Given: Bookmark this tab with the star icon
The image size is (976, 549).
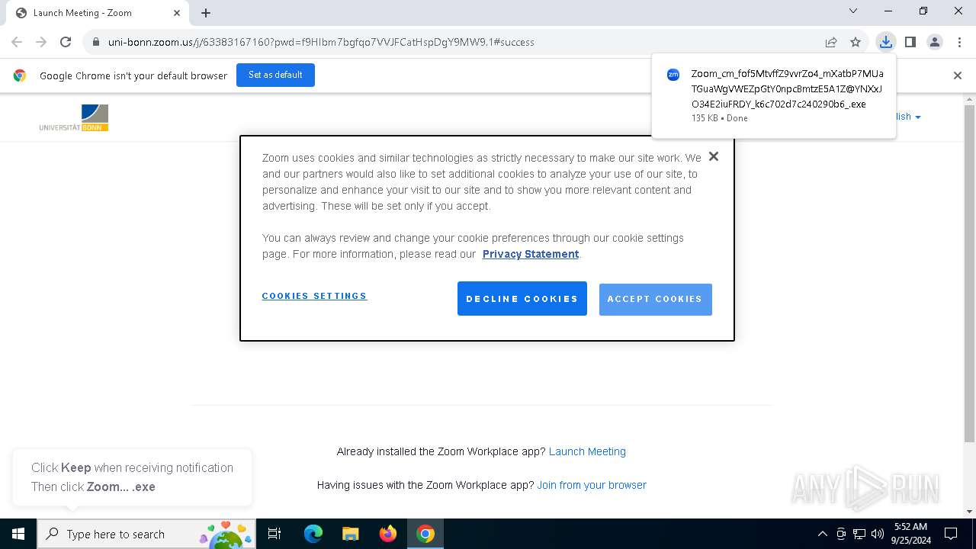Looking at the screenshot, I should pyautogui.click(x=856, y=42).
